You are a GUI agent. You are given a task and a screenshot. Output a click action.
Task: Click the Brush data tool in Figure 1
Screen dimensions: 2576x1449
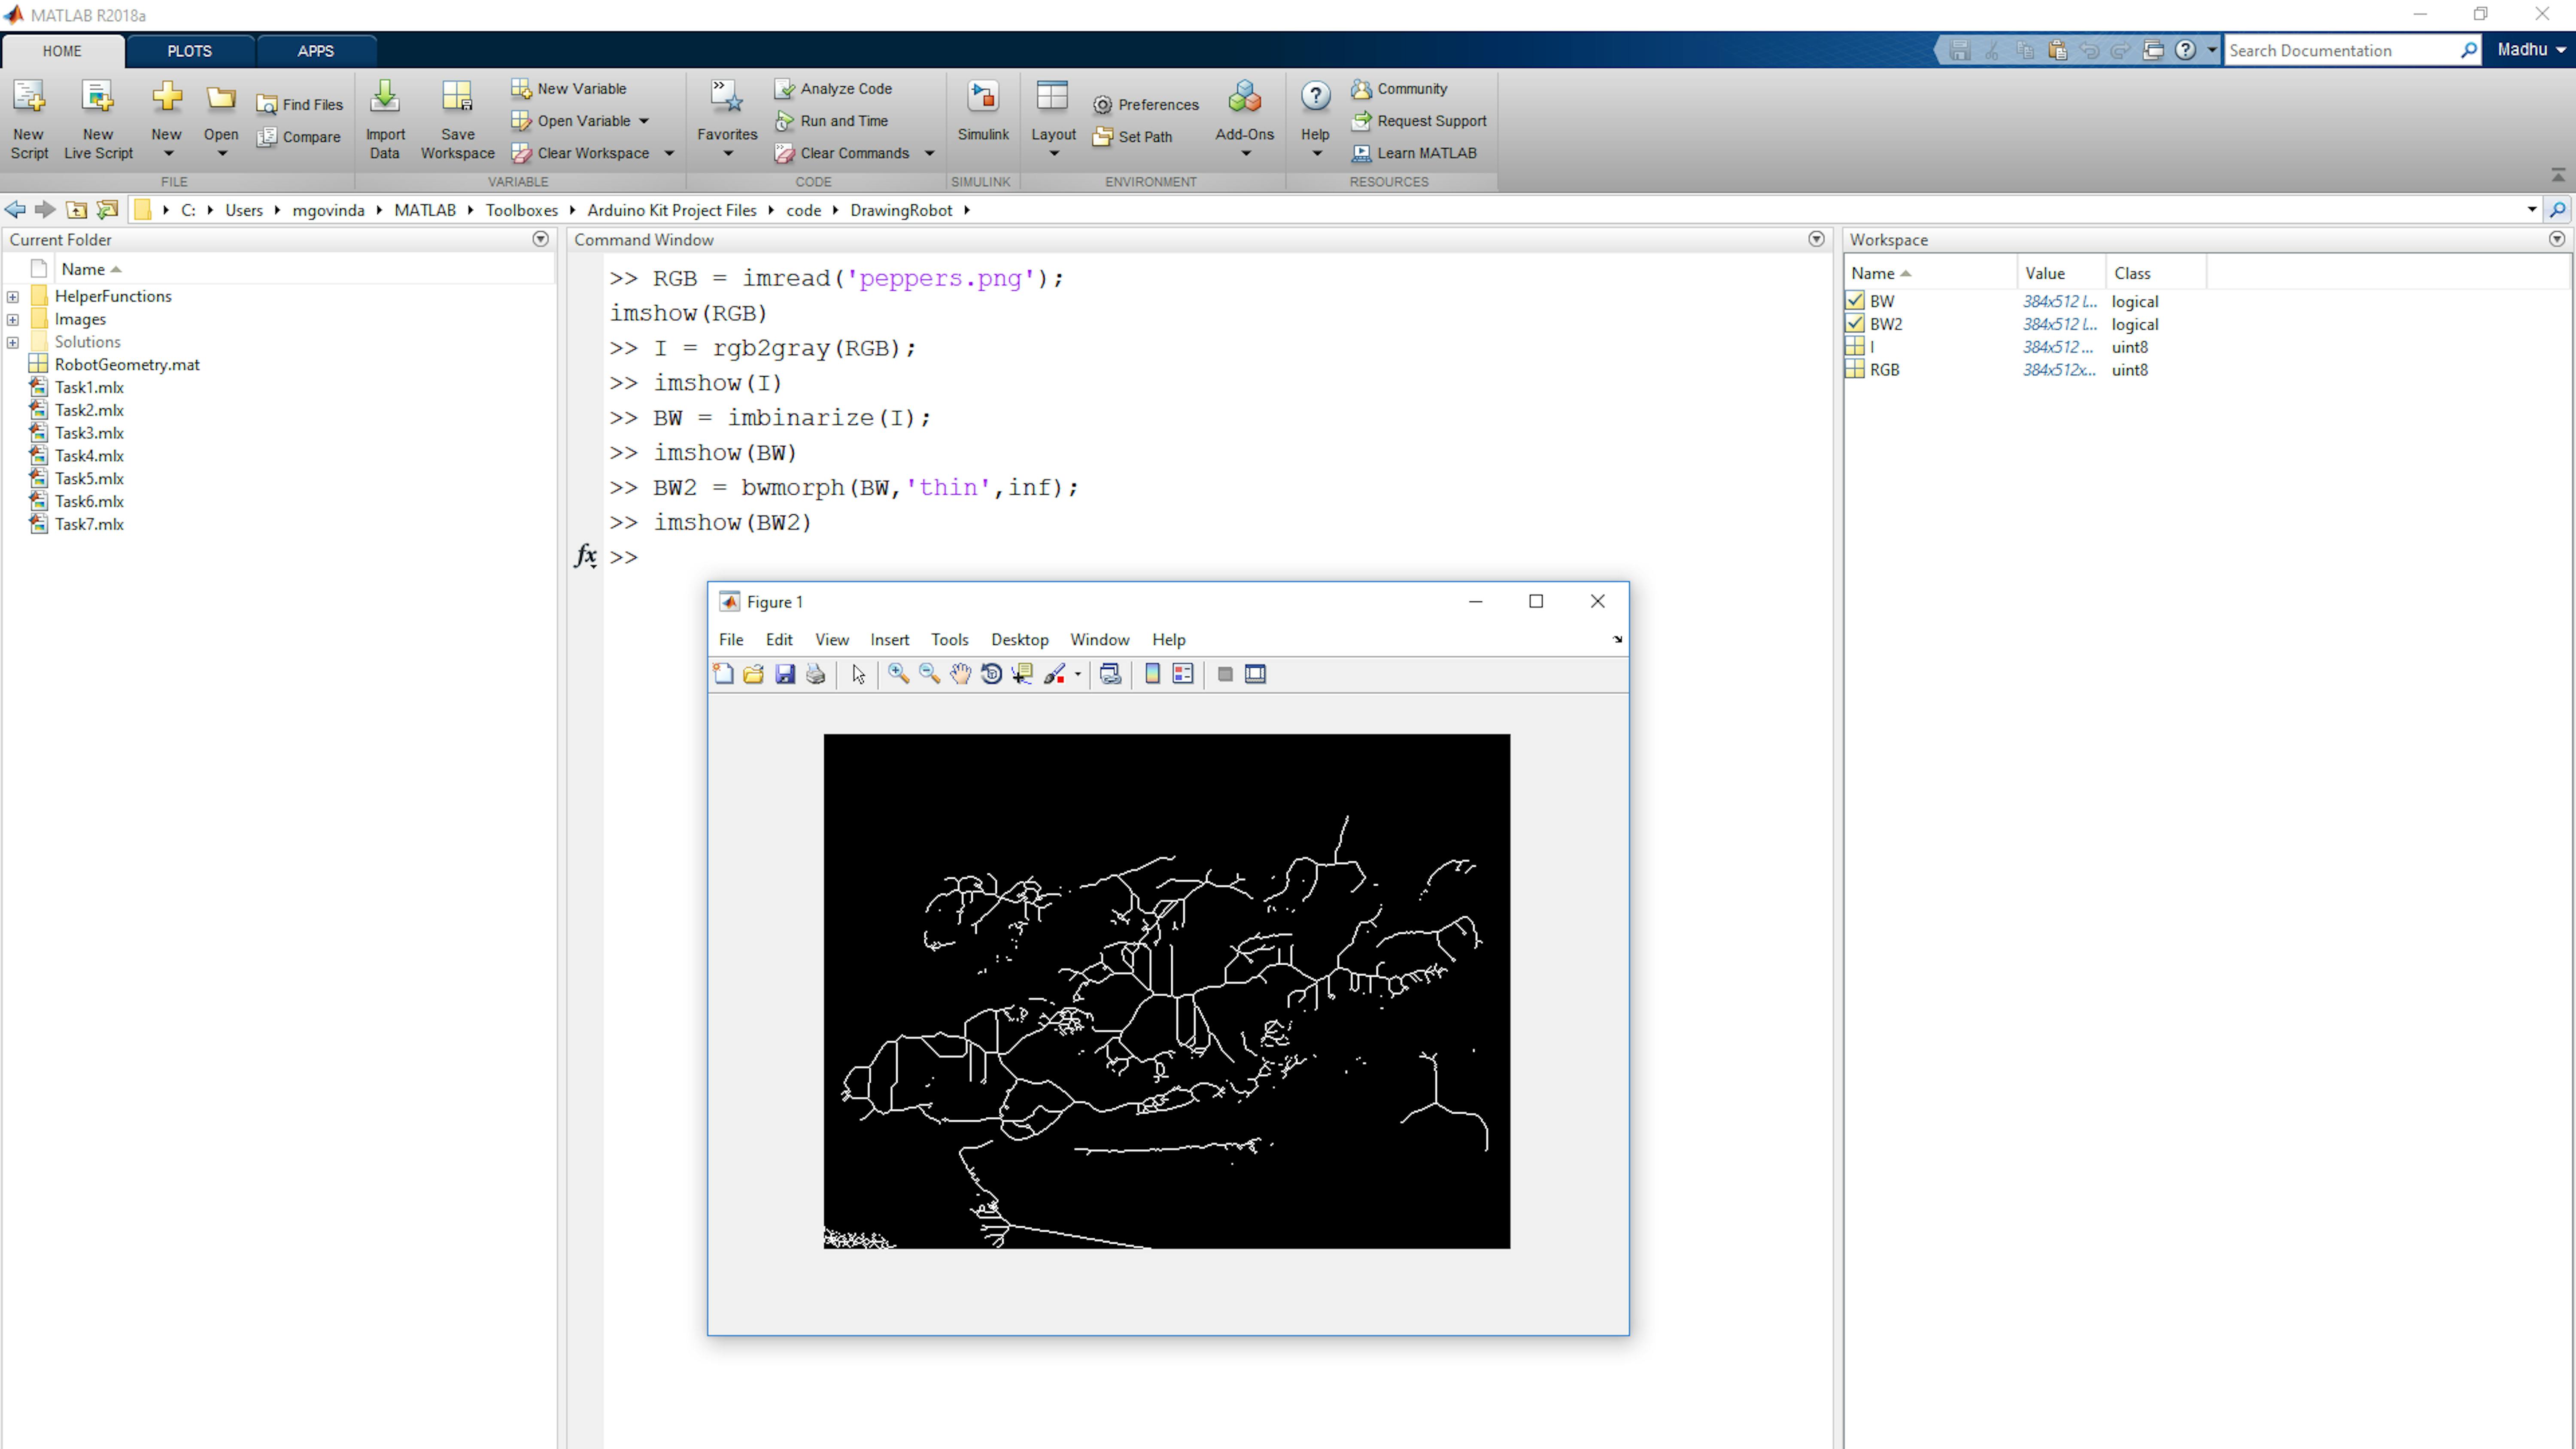[1054, 674]
